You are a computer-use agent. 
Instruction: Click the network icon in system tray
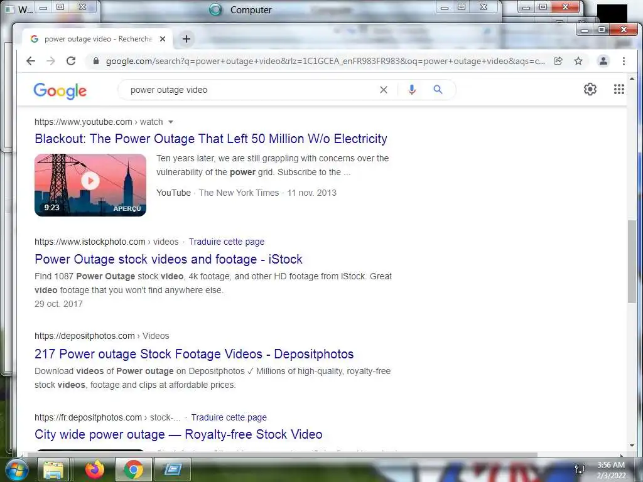pyautogui.click(x=580, y=469)
